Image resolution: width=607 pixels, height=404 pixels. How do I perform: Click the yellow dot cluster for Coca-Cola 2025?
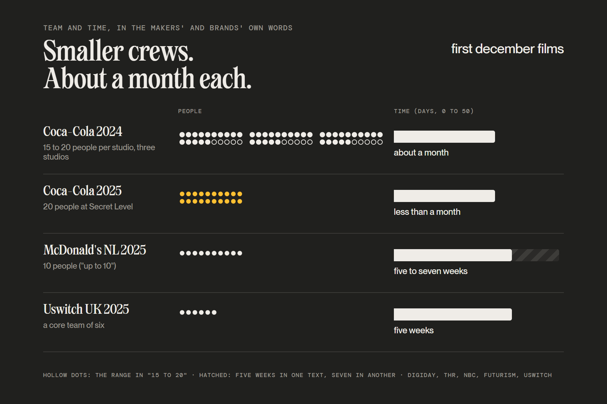point(211,198)
